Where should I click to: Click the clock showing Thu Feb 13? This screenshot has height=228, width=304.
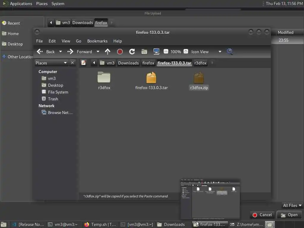284,4
